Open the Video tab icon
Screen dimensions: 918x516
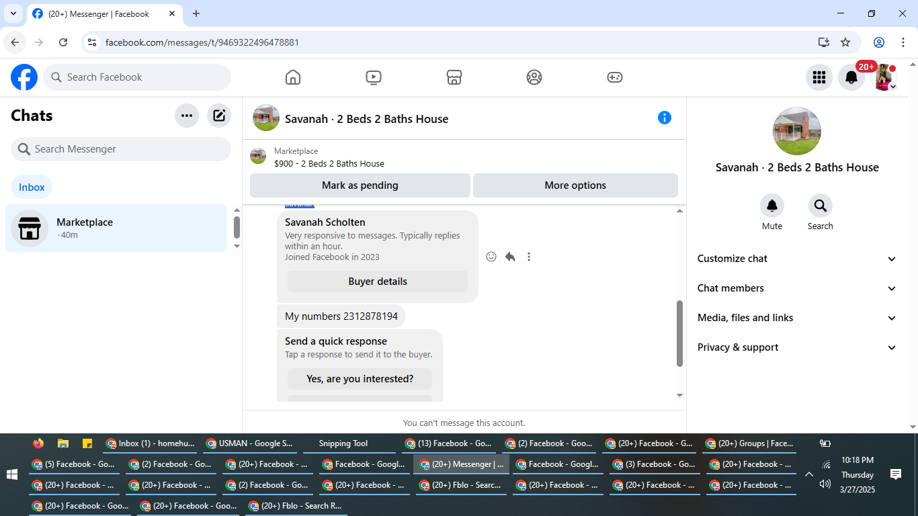point(374,77)
